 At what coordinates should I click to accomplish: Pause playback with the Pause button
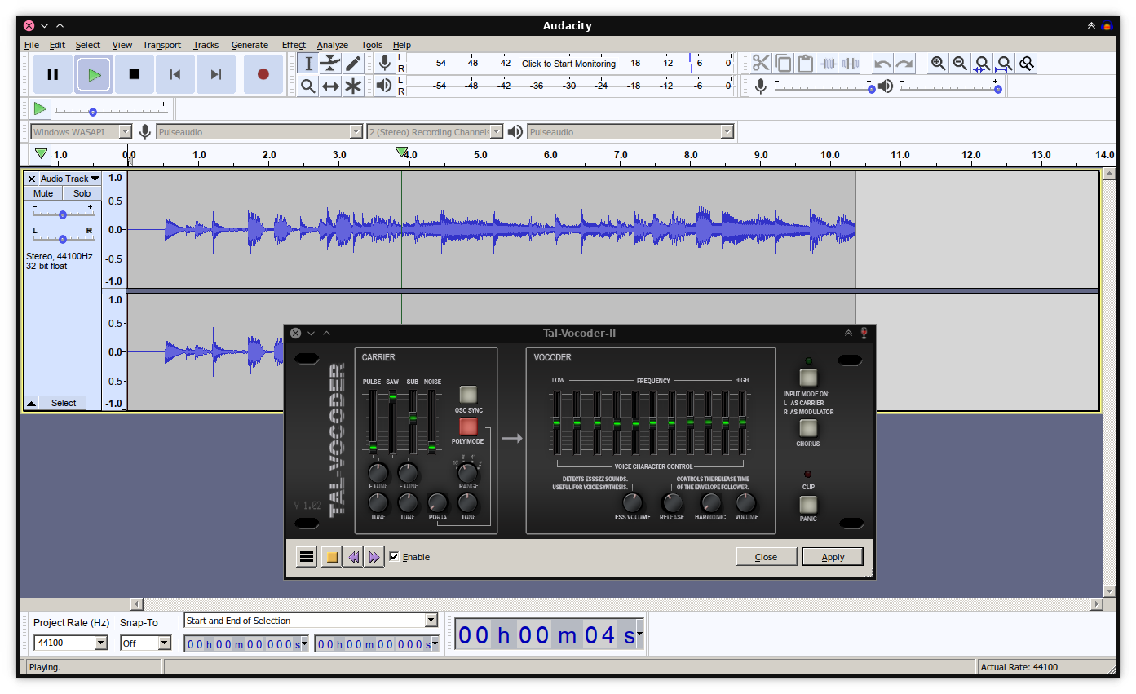[x=53, y=74]
